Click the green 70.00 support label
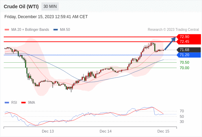202x137 pixels. [185, 68]
